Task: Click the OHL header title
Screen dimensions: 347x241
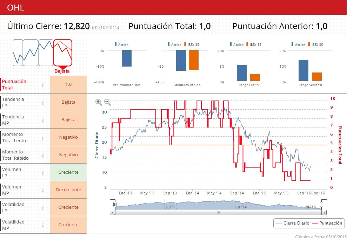Action: click(15, 7)
